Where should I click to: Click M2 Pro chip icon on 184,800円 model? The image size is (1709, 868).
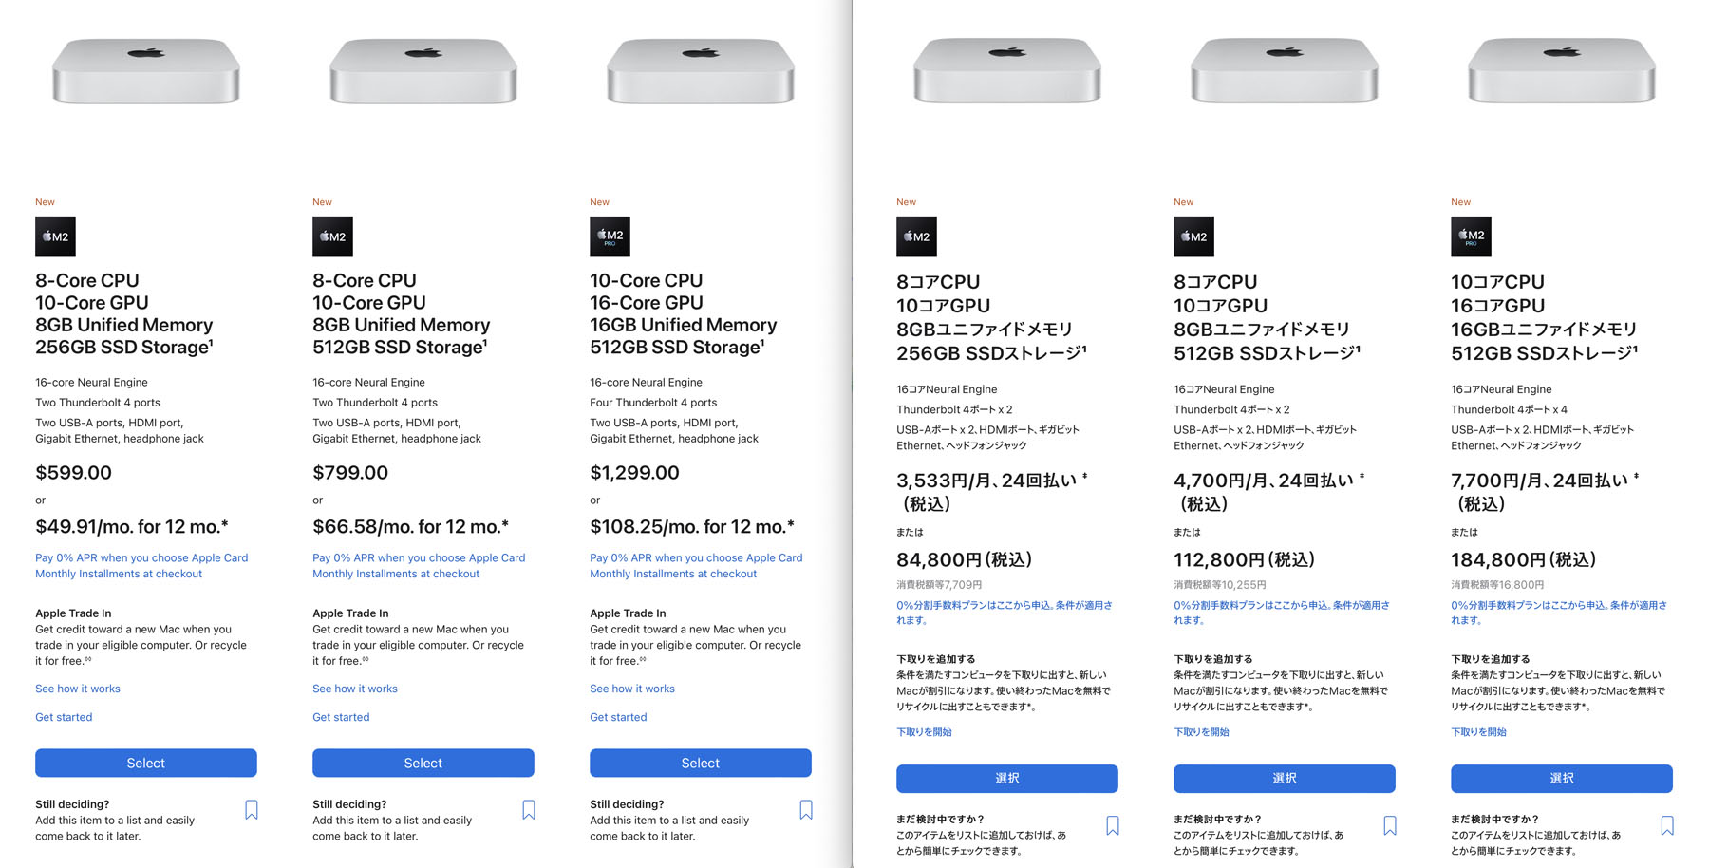(x=1471, y=236)
